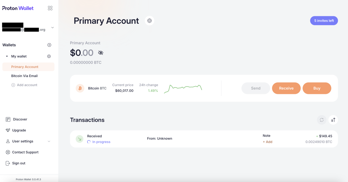Screen dimensions: 348x182
Task: Open My wallet settings gear
Action: (49, 56)
